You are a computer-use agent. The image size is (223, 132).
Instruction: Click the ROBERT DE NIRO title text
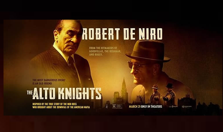tap(122, 34)
